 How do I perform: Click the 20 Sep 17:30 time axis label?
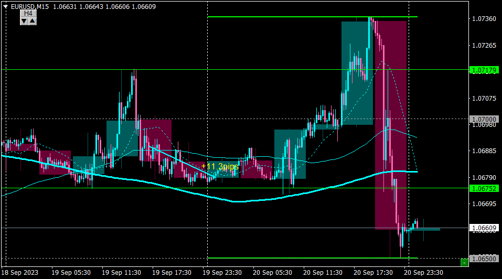pos(373,273)
